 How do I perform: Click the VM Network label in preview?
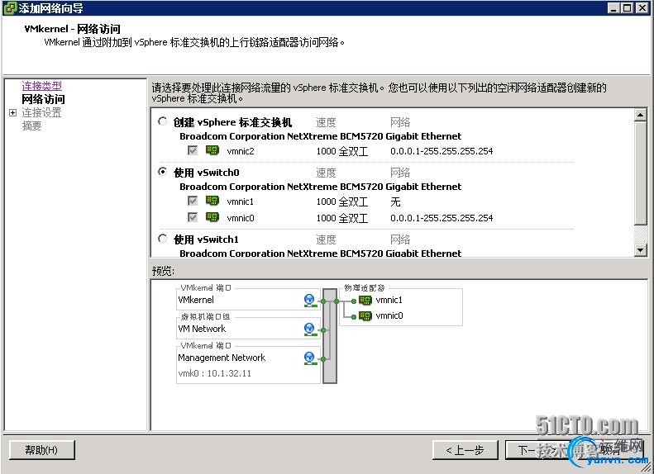(x=202, y=329)
